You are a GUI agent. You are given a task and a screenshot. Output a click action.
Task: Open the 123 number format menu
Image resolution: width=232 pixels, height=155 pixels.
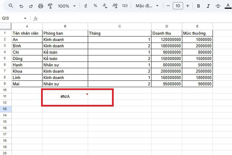coord(125,6)
